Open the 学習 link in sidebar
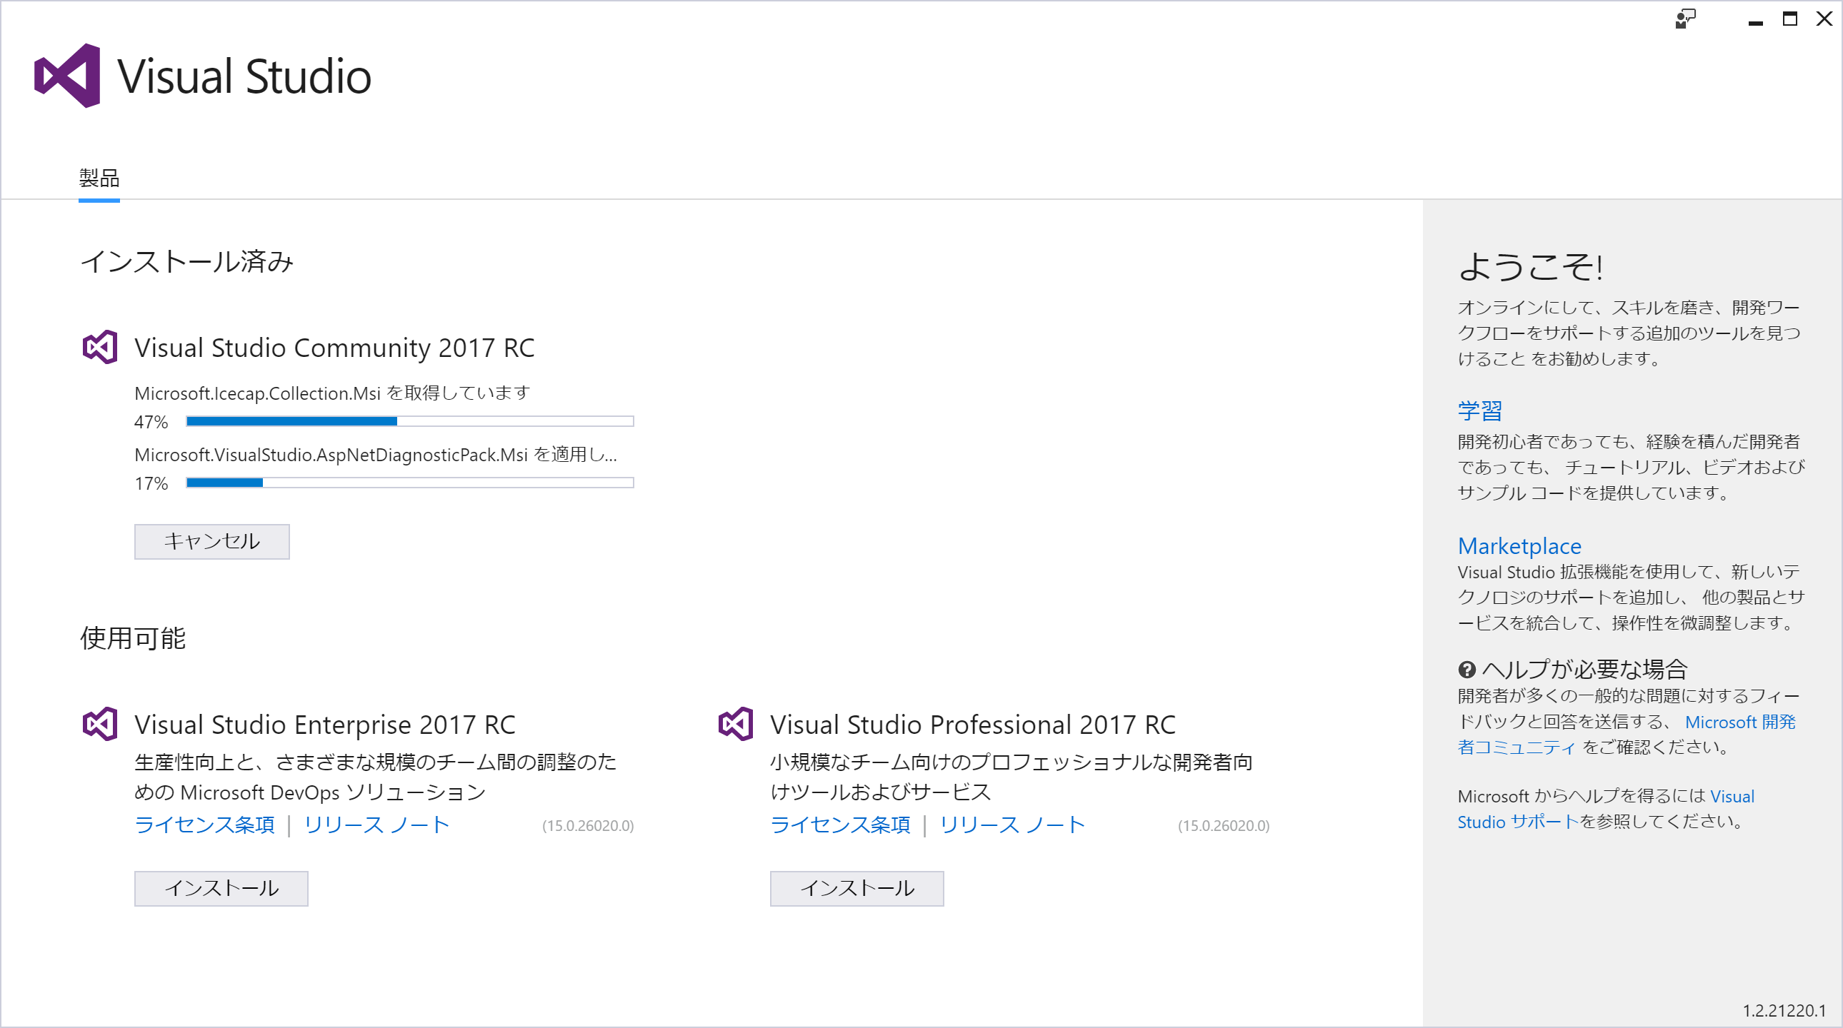 pyautogui.click(x=1479, y=410)
